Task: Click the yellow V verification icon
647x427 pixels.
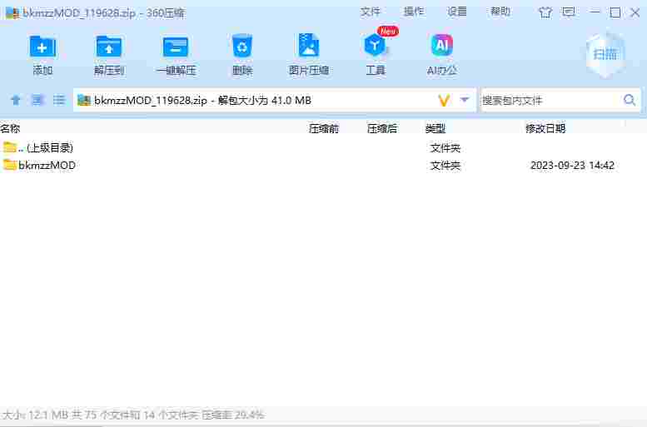Action: 444,100
